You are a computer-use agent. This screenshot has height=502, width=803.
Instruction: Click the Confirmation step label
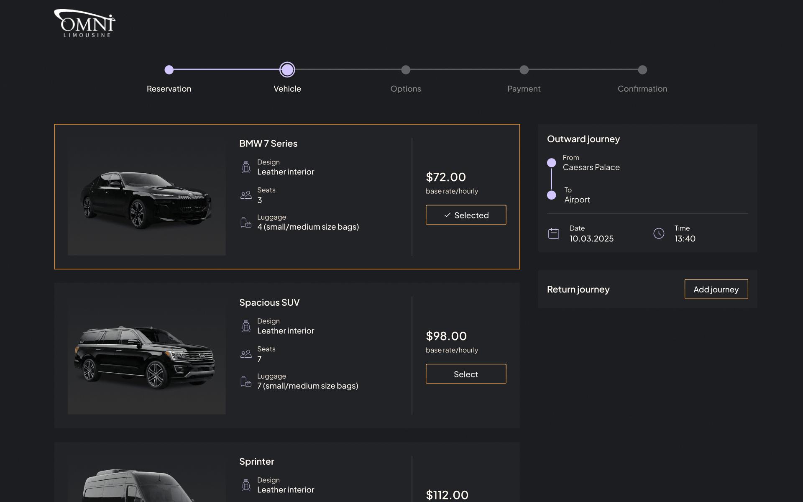pyautogui.click(x=642, y=89)
